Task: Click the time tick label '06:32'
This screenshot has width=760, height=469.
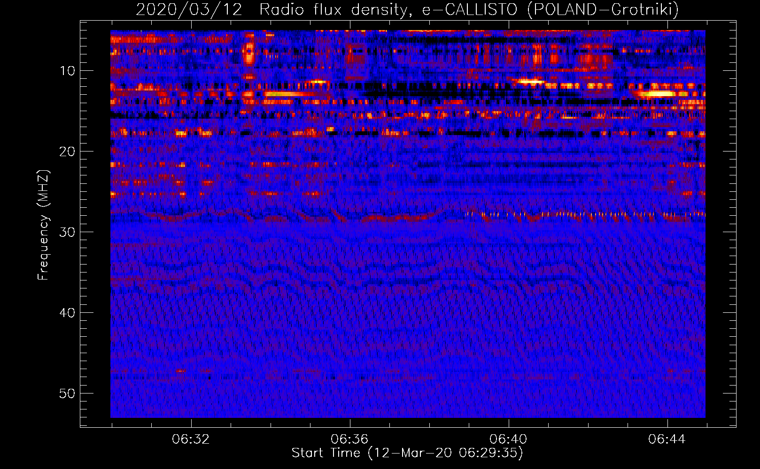Action: (x=191, y=439)
